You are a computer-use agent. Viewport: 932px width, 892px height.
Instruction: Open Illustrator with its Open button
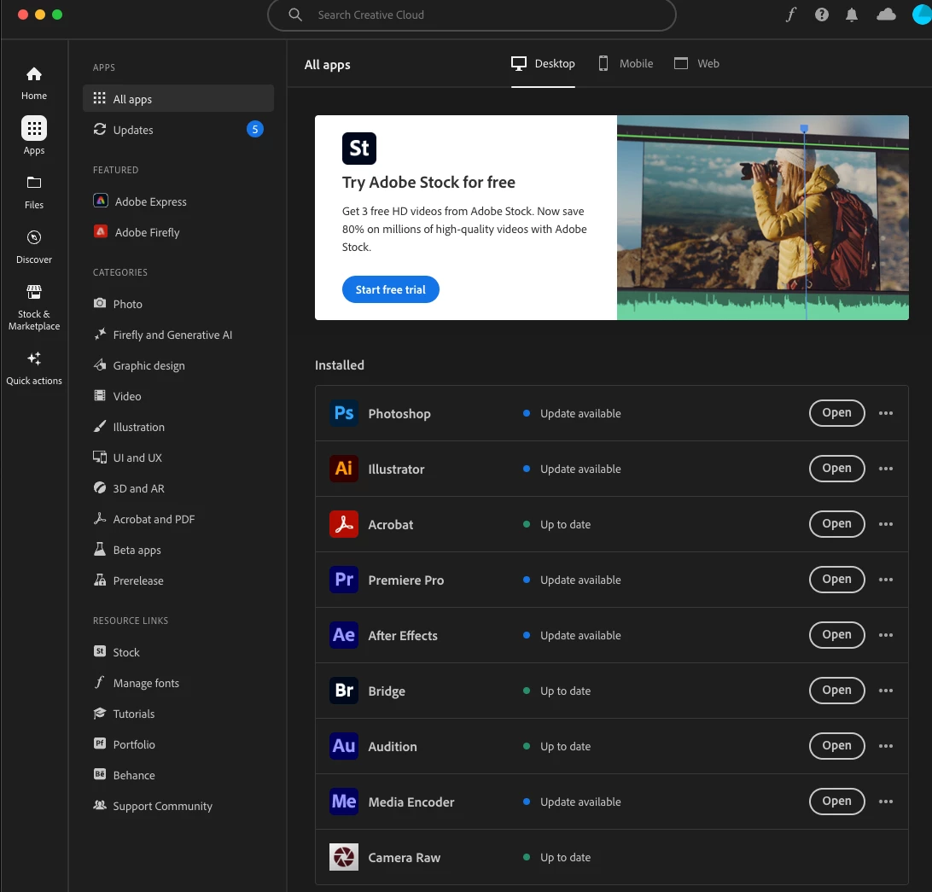[x=836, y=469]
